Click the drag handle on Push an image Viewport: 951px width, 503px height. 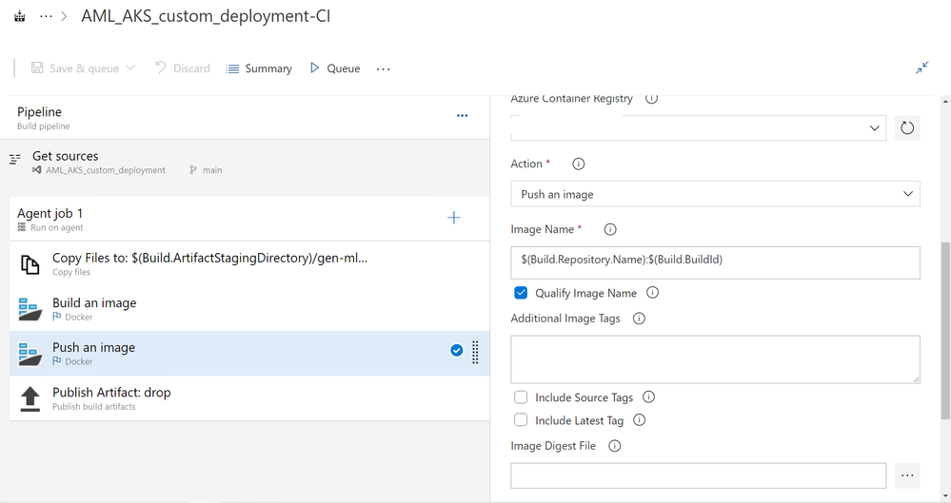[x=476, y=352]
